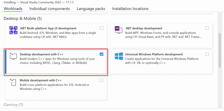The width and height of the screenshot is (224, 111).
Task: Check the .NET desktop development checkbox
Action: [207, 28]
